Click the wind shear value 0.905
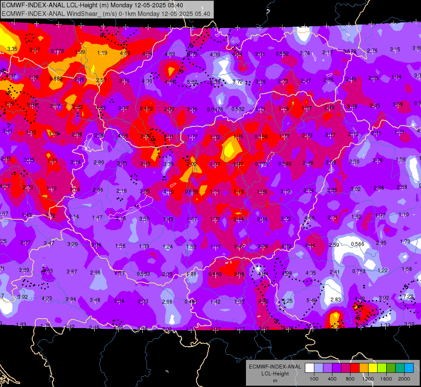The height and width of the screenshot is (387, 421). click(192, 192)
